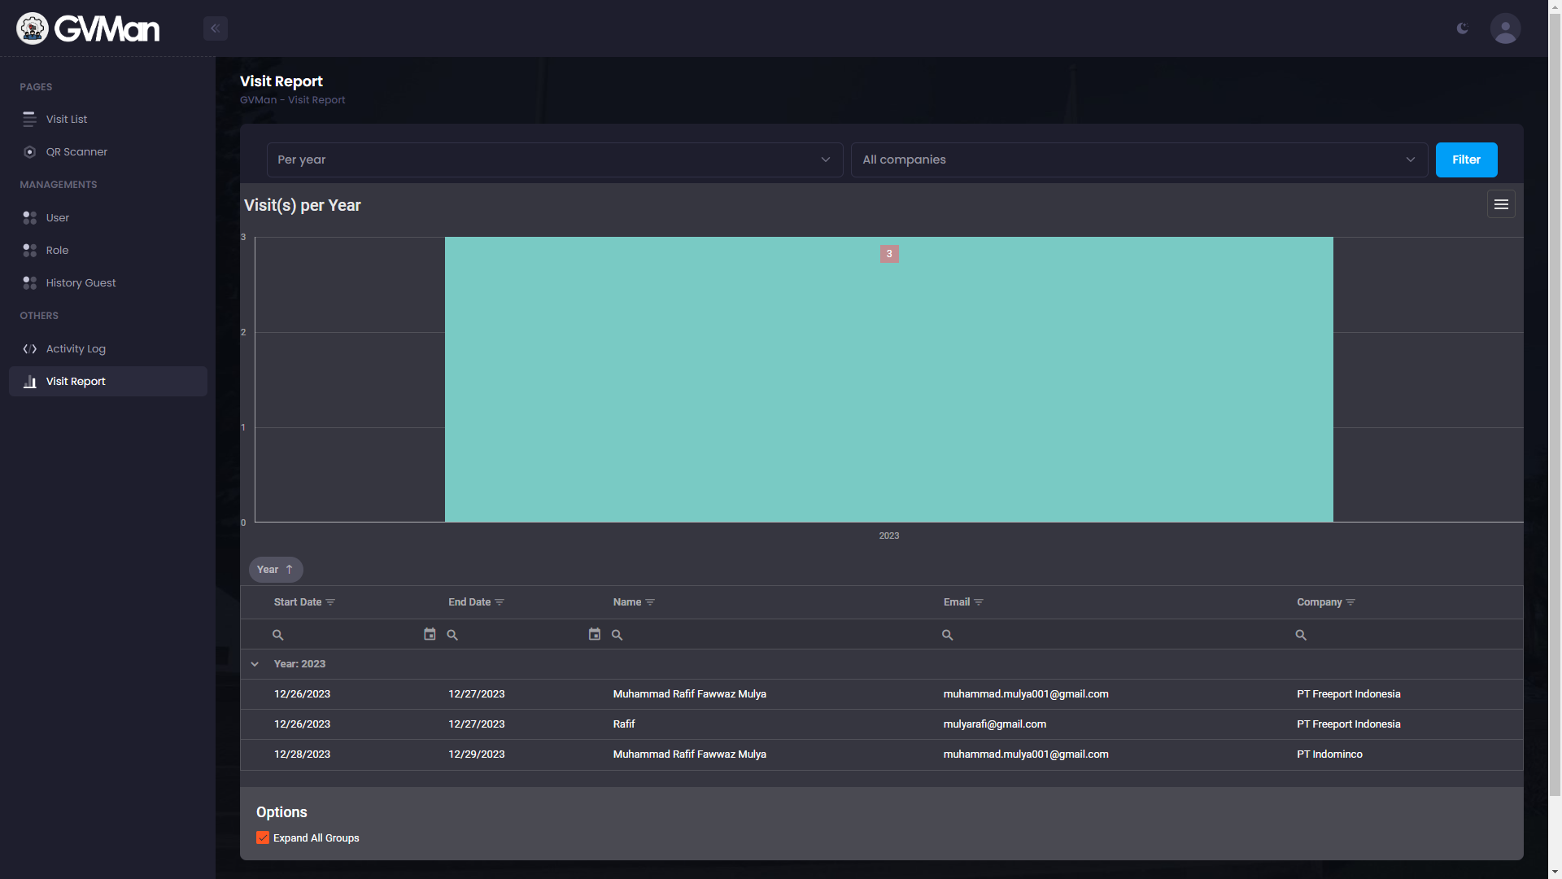Click the GVMan logo
The height and width of the screenshot is (879, 1562).
point(88,28)
